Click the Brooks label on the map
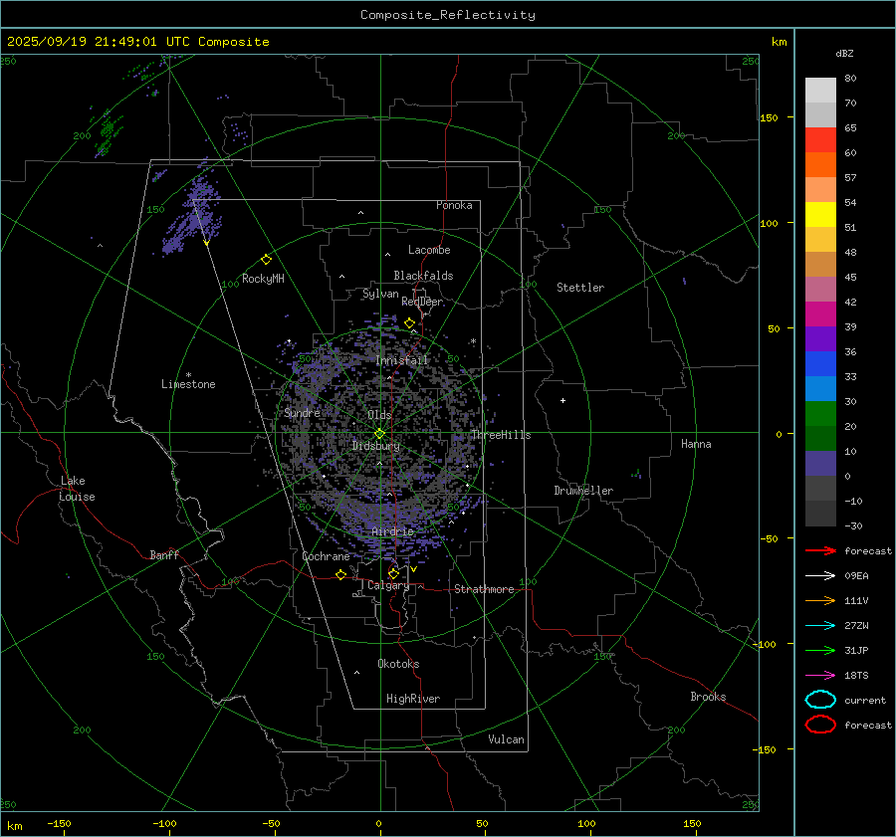 coord(708,697)
